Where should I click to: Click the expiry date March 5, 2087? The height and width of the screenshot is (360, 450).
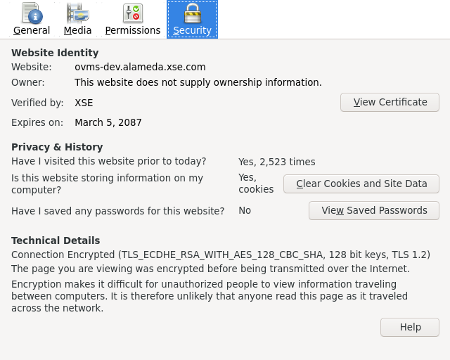click(108, 122)
